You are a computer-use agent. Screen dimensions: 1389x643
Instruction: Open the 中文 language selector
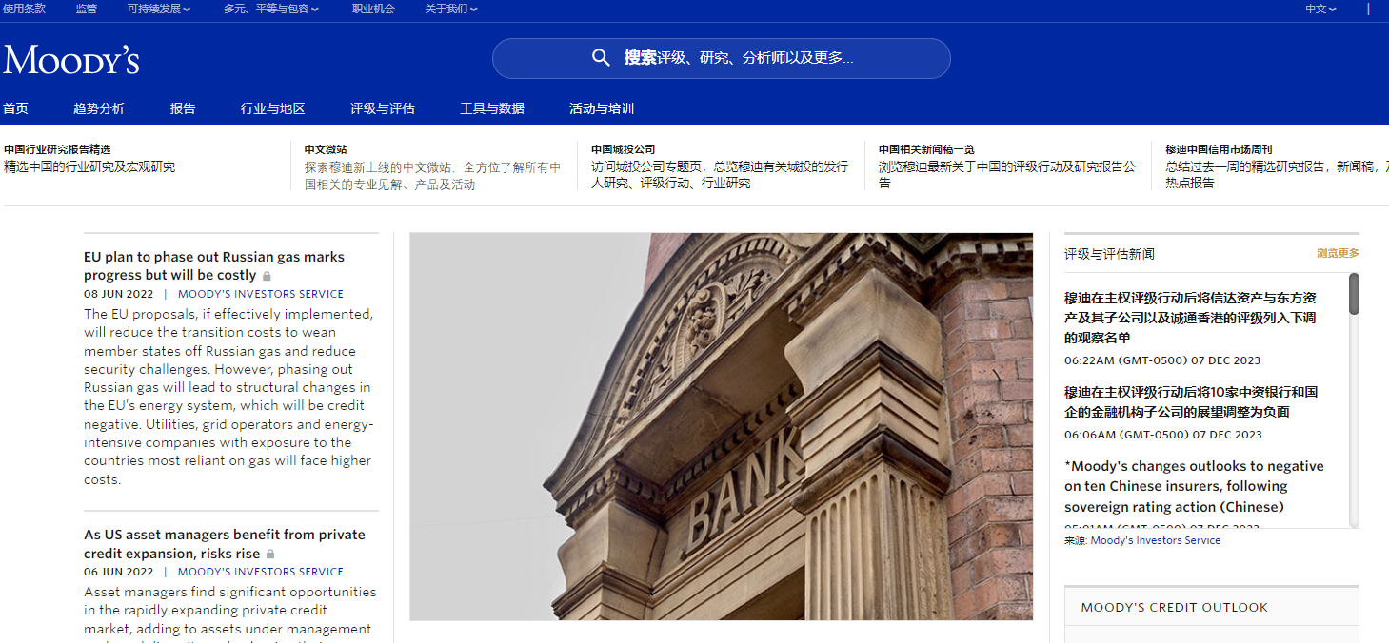(1320, 9)
